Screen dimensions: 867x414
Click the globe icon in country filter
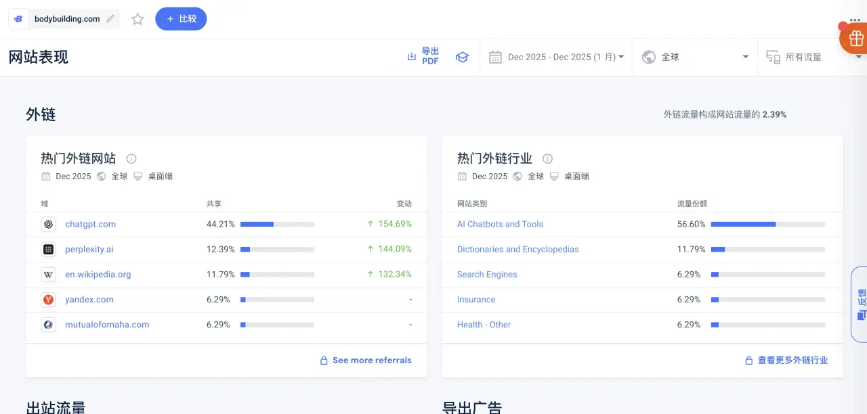click(x=648, y=57)
